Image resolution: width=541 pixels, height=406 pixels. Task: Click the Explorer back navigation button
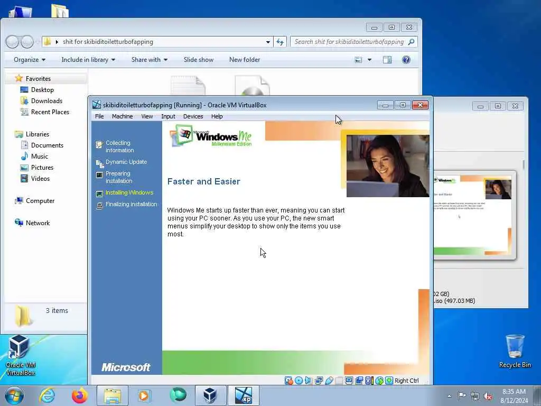coord(12,42)
